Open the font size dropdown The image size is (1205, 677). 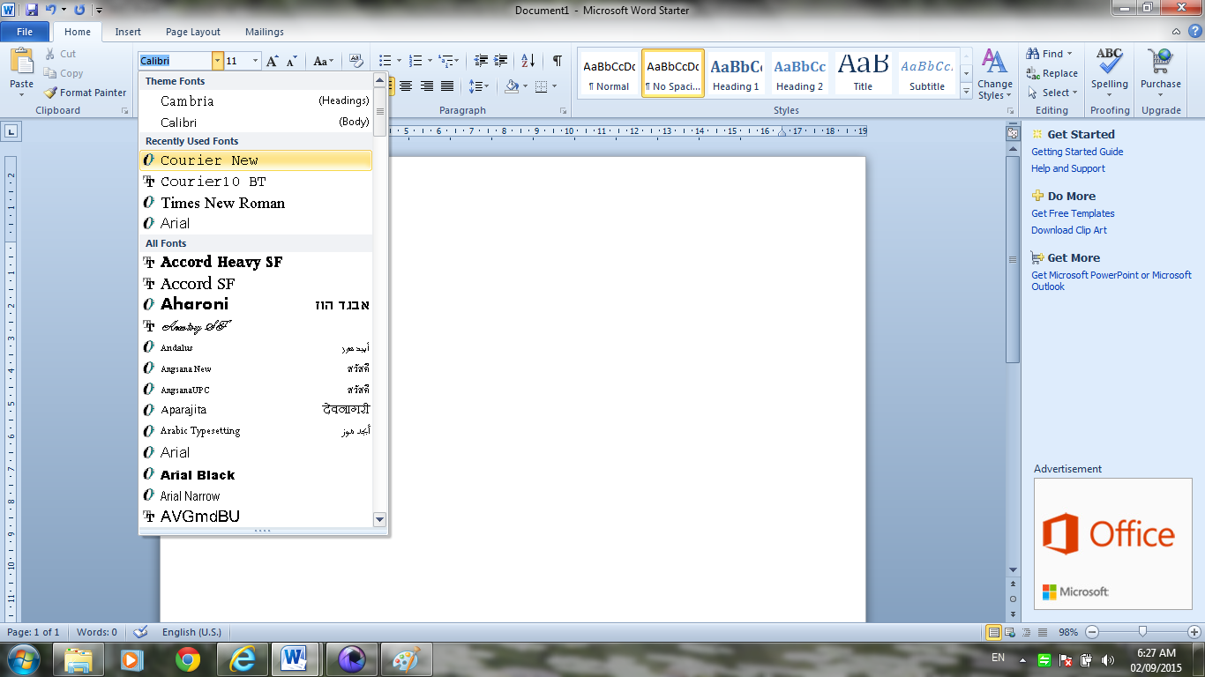click(x=256, y=61)
